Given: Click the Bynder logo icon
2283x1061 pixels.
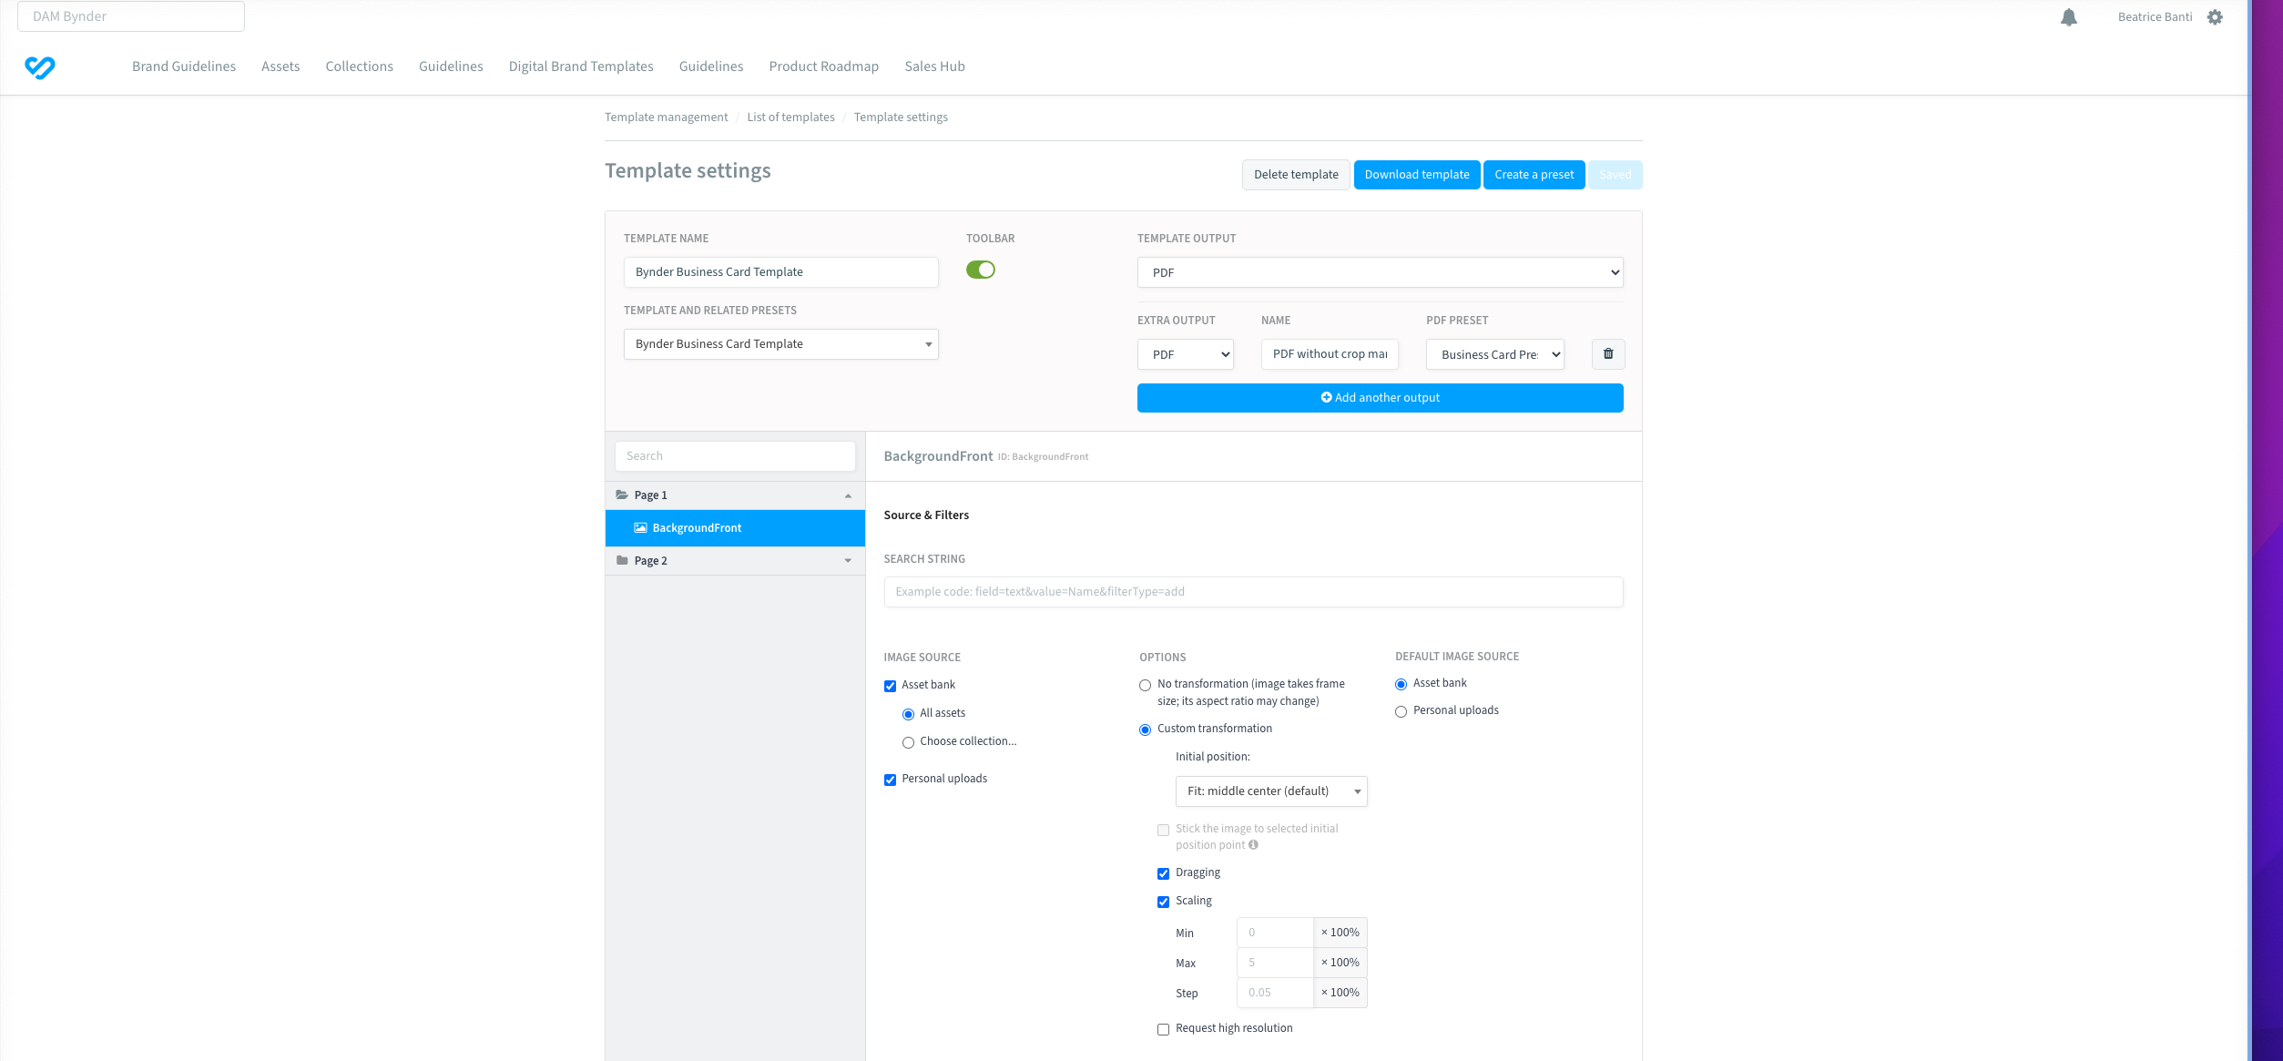Looking at the screenshot, I should (x=39, y=66).
